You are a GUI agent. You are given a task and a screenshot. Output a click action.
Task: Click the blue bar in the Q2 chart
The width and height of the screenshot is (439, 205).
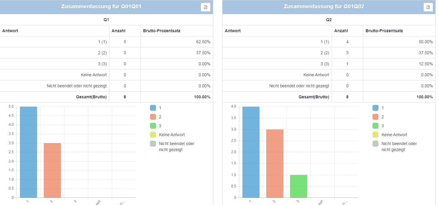[251, 152]
